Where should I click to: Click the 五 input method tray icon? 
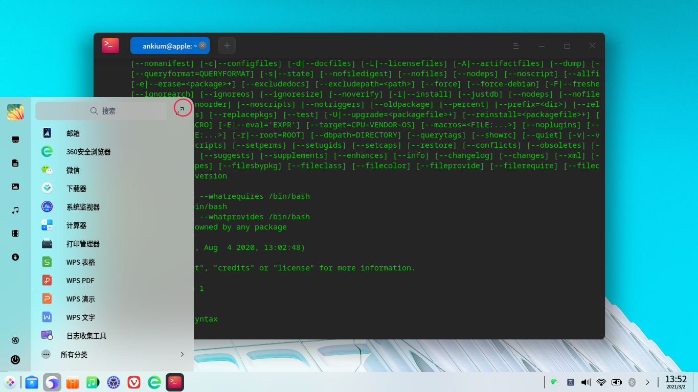[571, 382]
